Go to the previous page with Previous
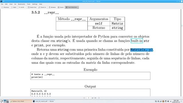Screen dimensions: 183x103 (5, 7)
